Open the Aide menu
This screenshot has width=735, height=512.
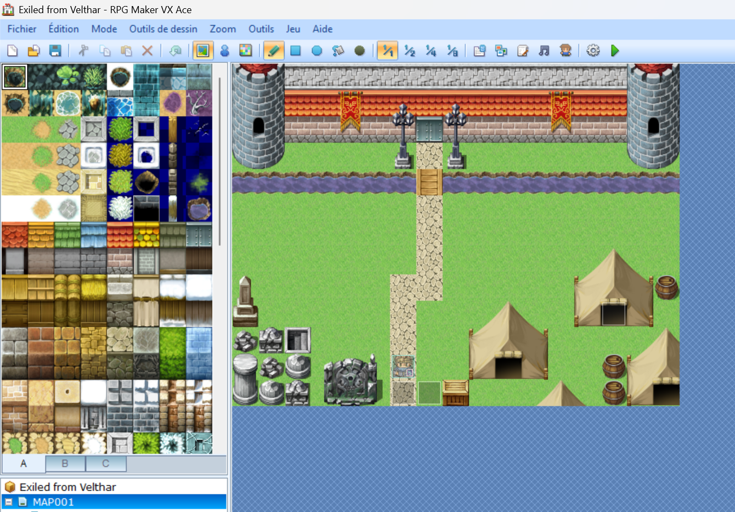tap(323, 29)
